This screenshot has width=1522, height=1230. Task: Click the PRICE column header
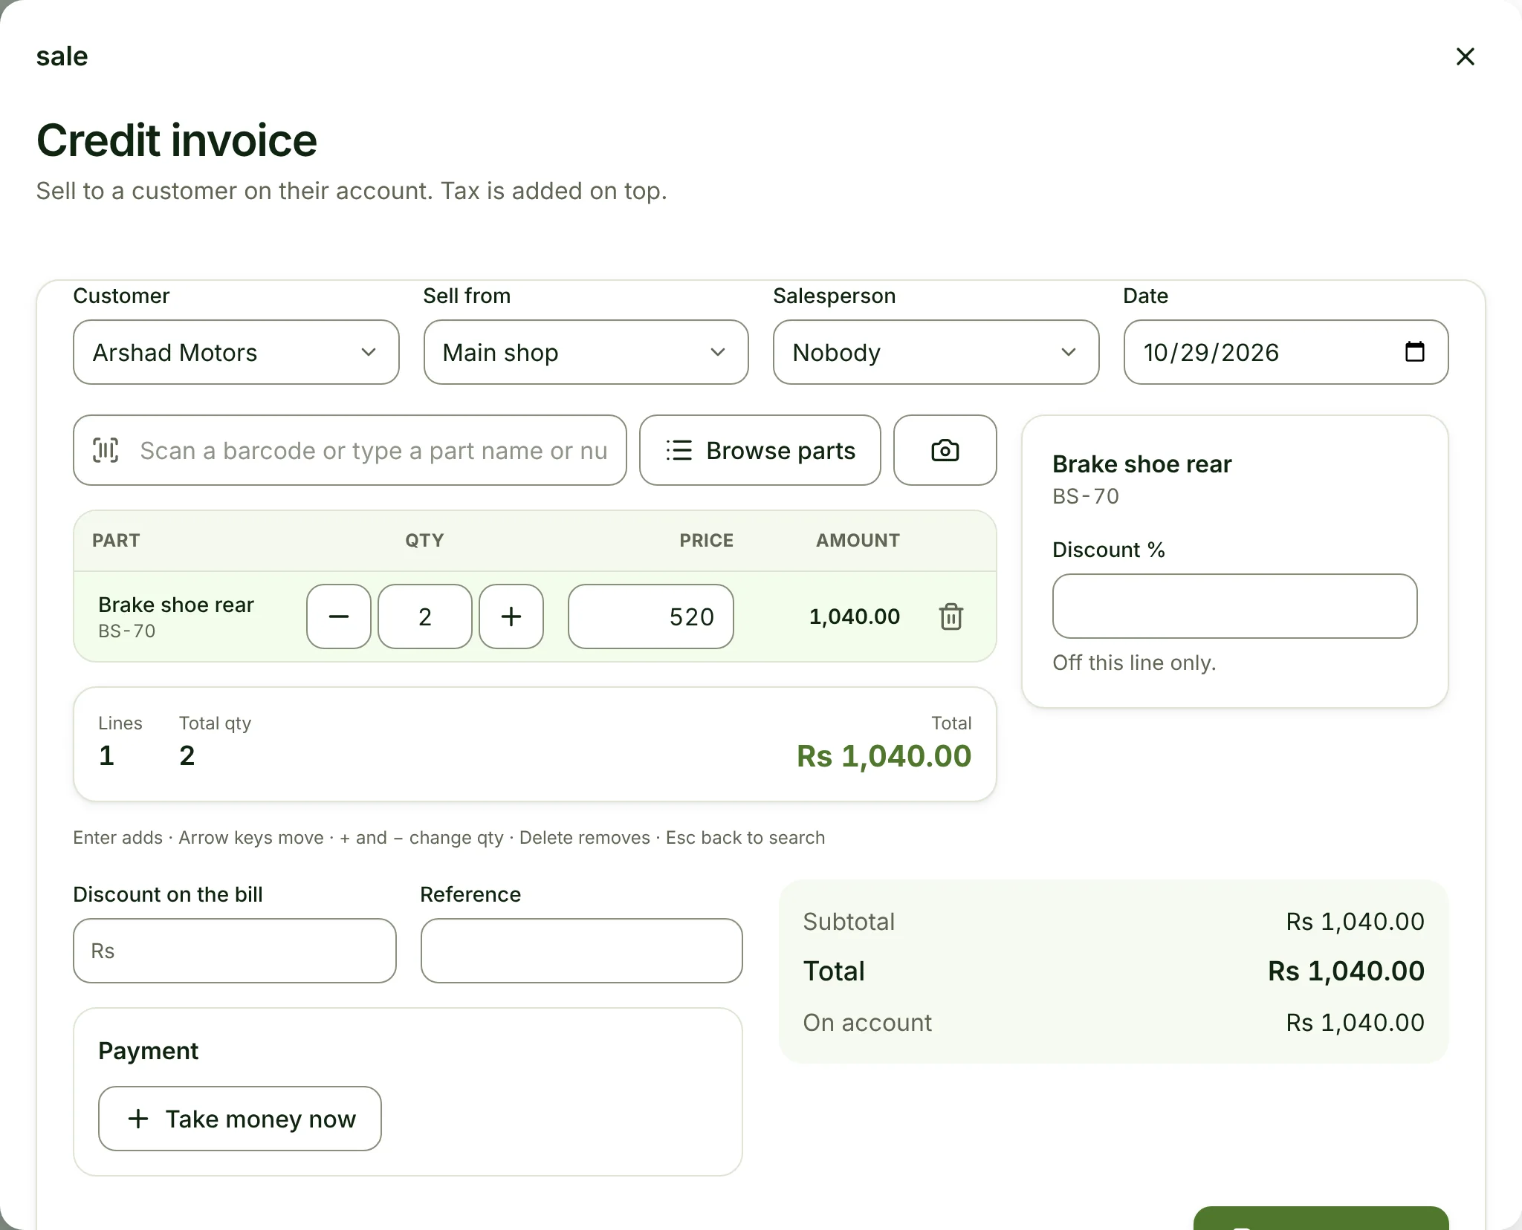(706, 541)
